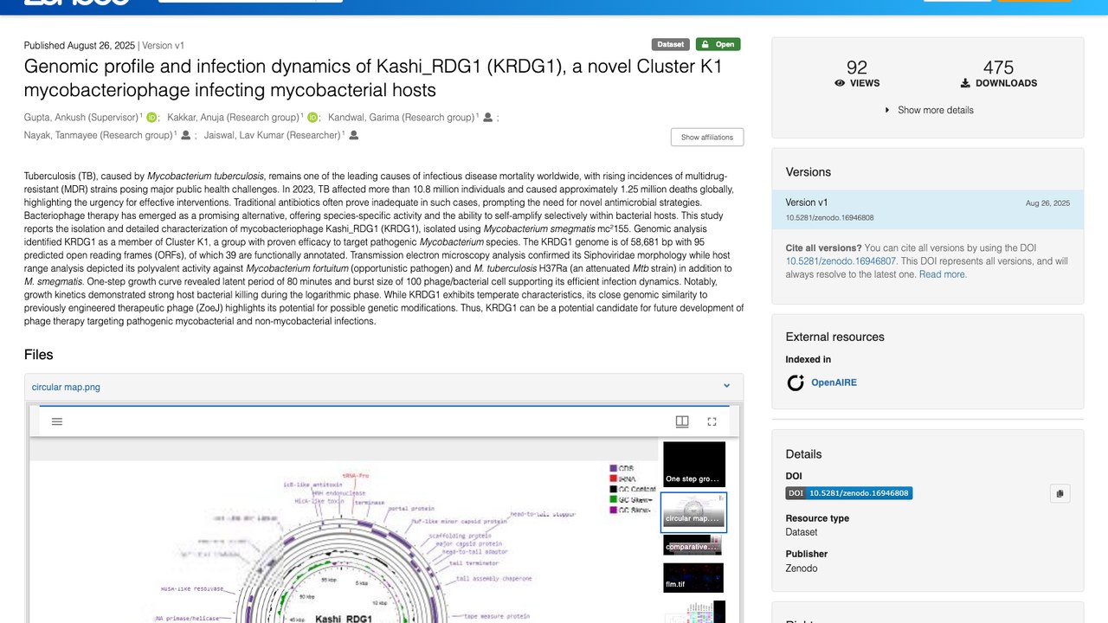Click the Files section heading
The height and width of the screenshot is (623, 1108).
click(39, 355)
